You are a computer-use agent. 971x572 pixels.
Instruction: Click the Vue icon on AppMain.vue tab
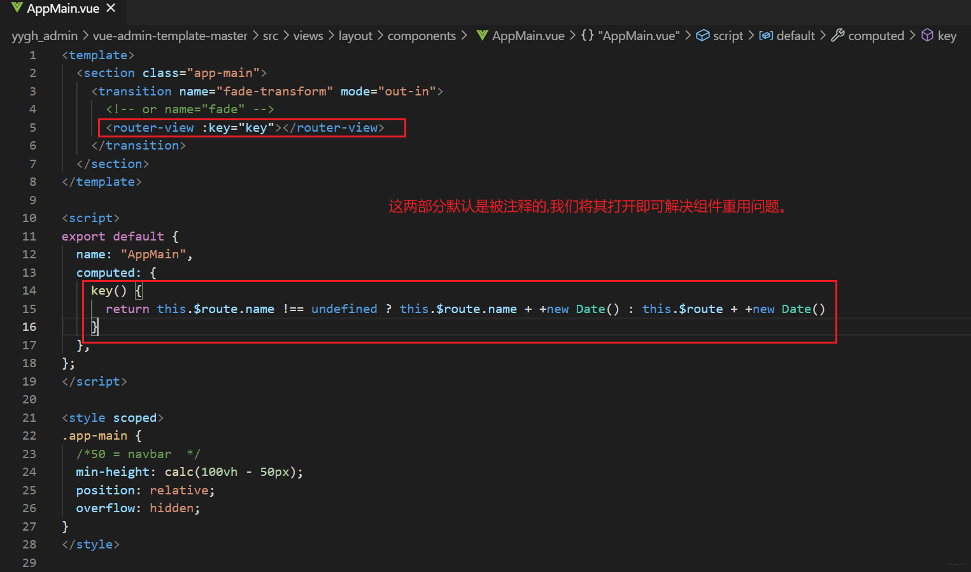pyautogui.click(x=17, y=8)
